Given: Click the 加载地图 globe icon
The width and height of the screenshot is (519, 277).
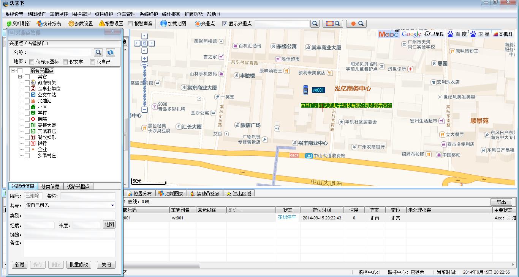Looking at the screenshot, I should [164, 23].
